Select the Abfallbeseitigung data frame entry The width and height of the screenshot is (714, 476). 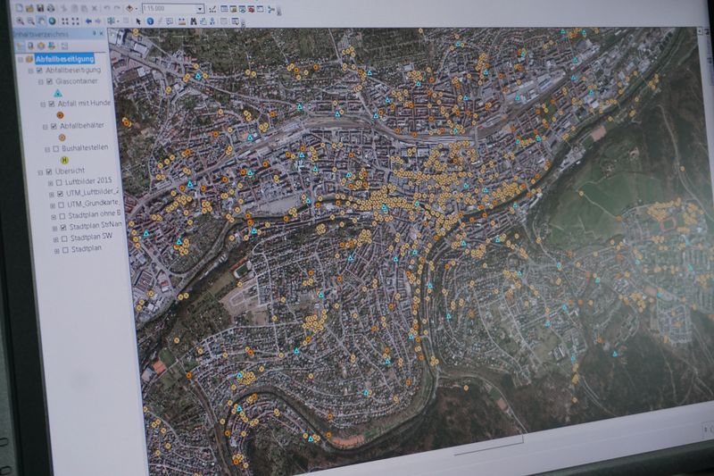[64, 59]
